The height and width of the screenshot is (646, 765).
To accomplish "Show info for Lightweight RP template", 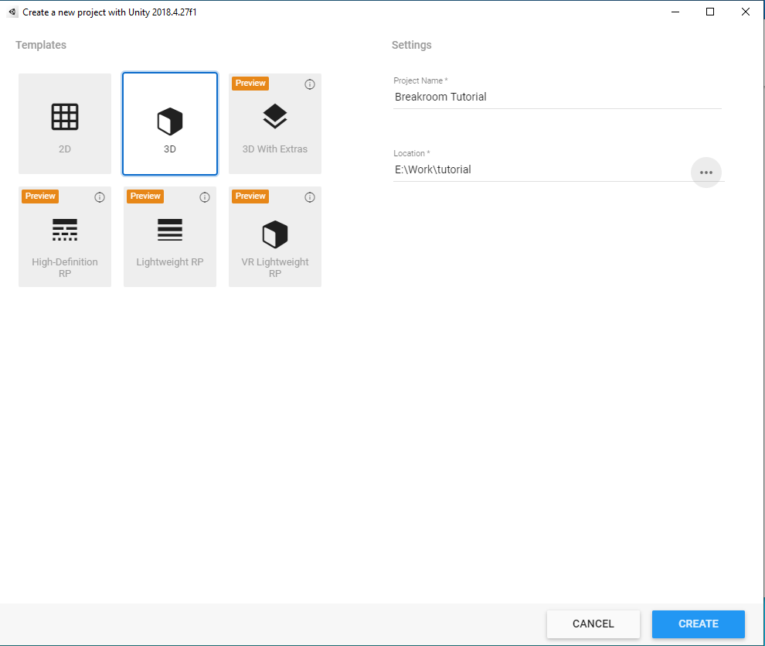I will (205, 197).
